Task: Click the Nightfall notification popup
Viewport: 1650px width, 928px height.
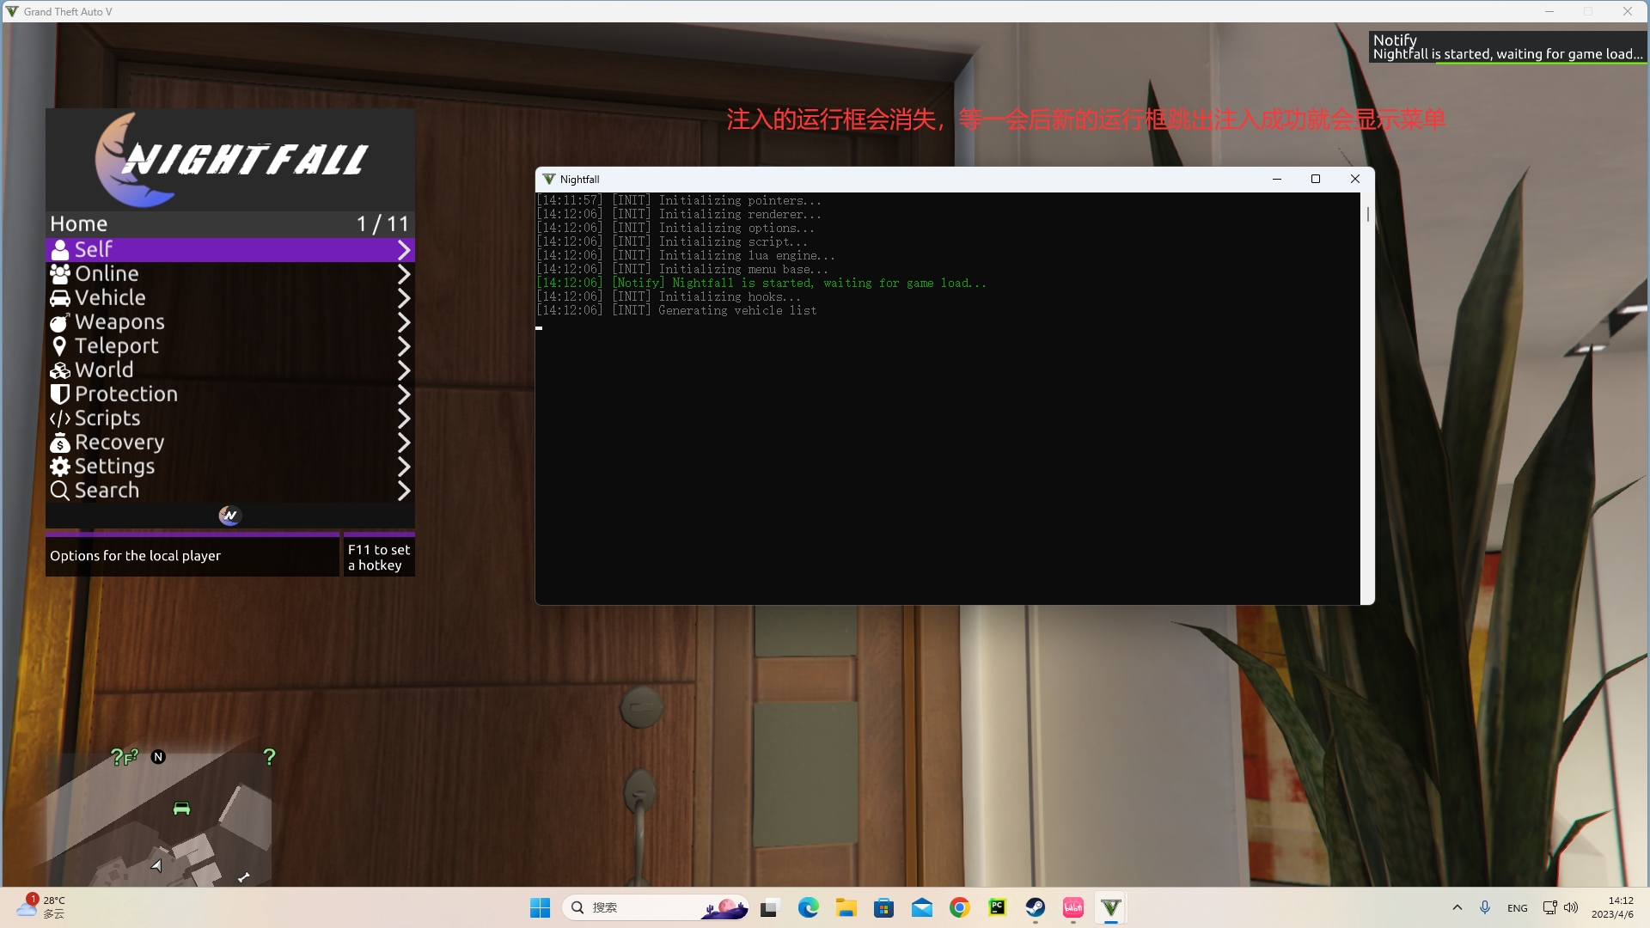Action: tap(1507, 47)
